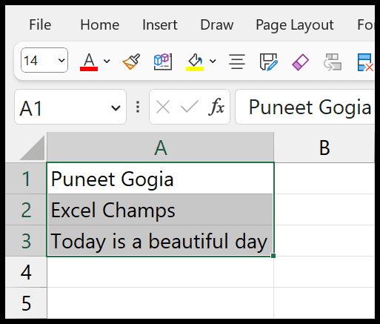Open the Name Box A1 dropdown
Screen dimensions: 380x324
[116, 108]
